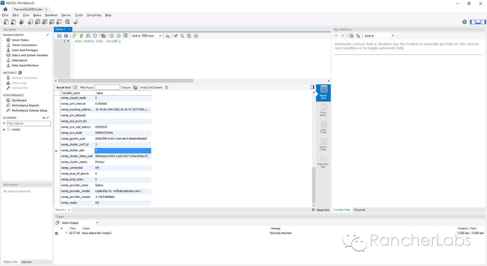Toggle invisible characters display

(189, 36)
